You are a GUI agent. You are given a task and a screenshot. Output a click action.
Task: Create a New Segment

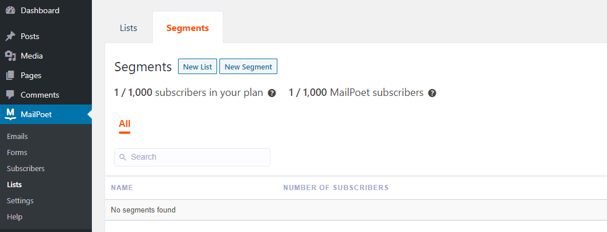(x=248, y=67)
